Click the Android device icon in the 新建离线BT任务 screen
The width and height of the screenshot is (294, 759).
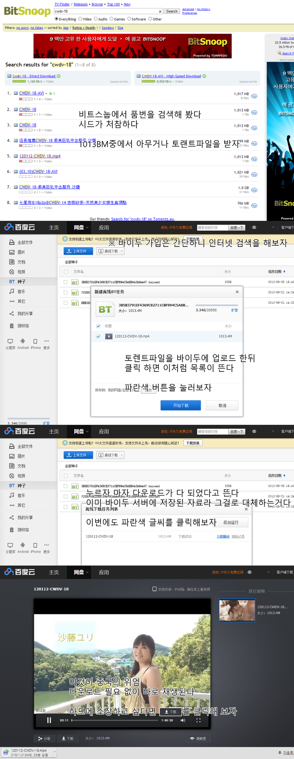coord(23,341)
